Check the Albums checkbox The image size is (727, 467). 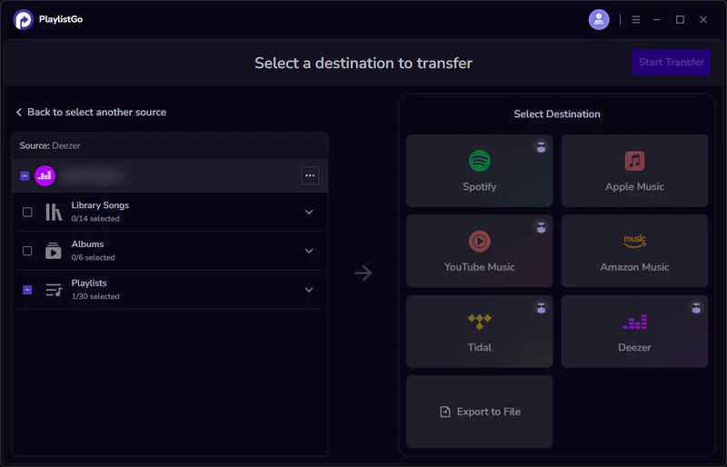(x=27, y=251)
